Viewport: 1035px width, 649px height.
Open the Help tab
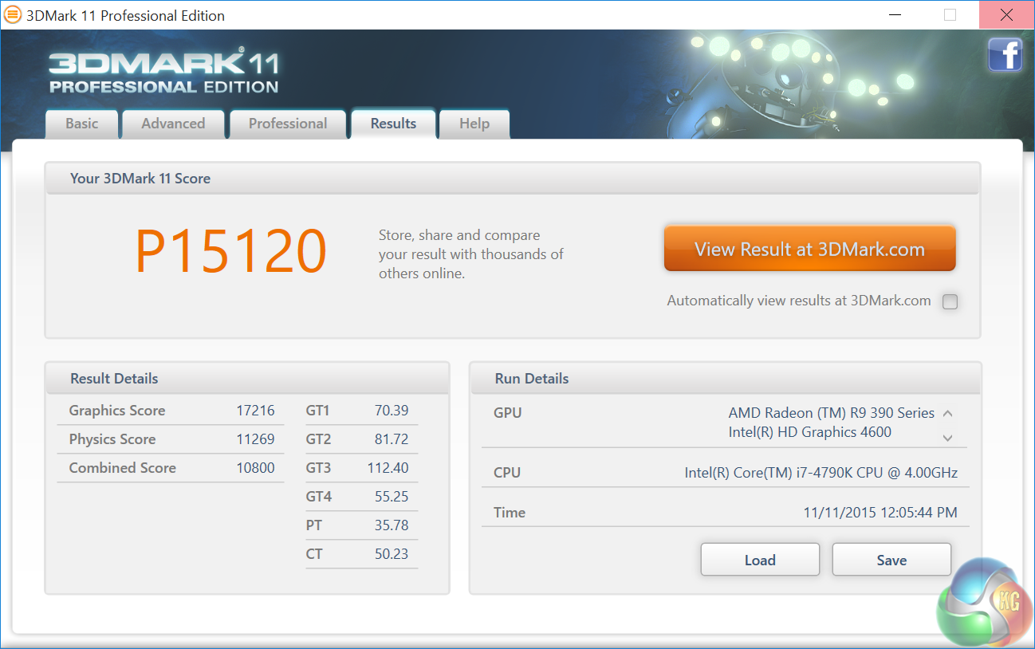pos(474,124)
